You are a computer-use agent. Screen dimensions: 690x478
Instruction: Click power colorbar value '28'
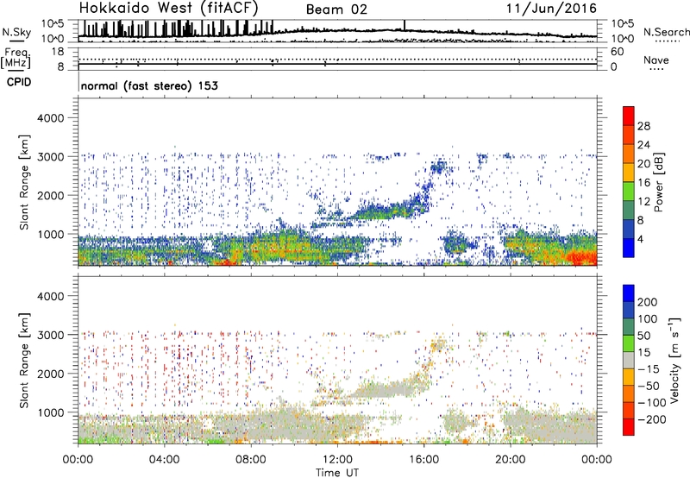tap(643, 126)
